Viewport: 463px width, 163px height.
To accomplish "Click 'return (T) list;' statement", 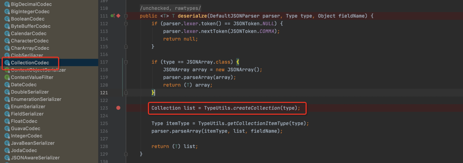I will coord(175,146).
